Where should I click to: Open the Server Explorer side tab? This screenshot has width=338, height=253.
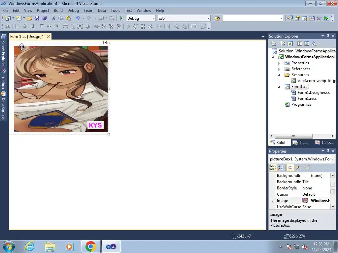click(x=3, y=50)
